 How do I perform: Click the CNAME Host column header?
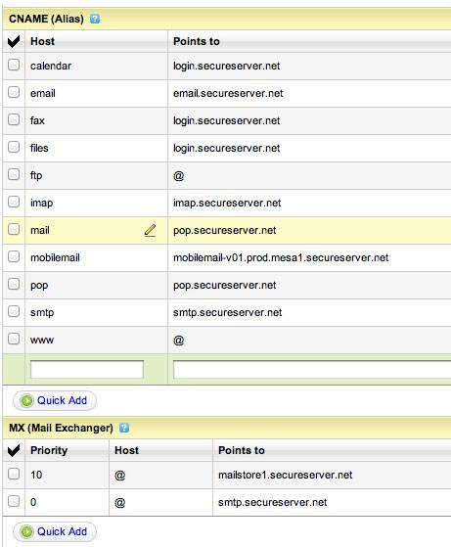pos(42,41)
